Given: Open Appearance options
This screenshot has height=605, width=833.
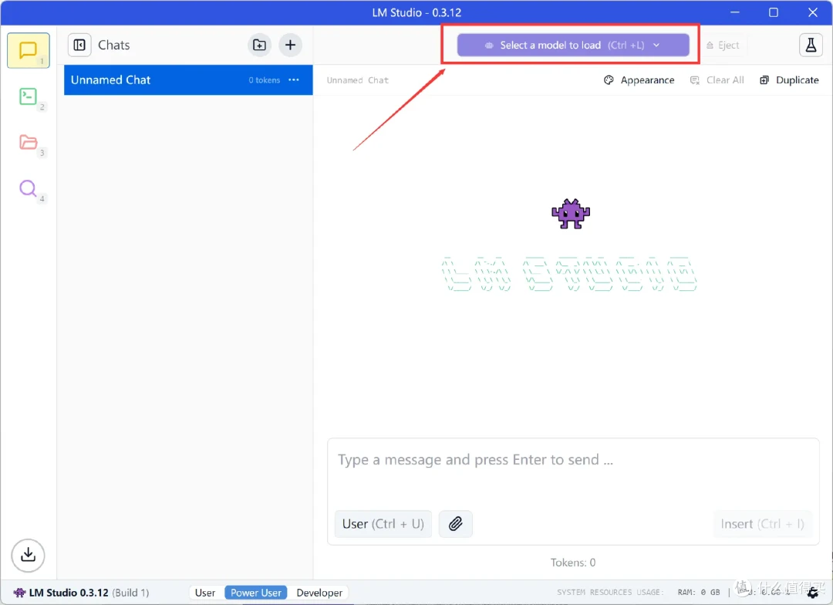Looking at the screenshot, I should coord(639,80).
